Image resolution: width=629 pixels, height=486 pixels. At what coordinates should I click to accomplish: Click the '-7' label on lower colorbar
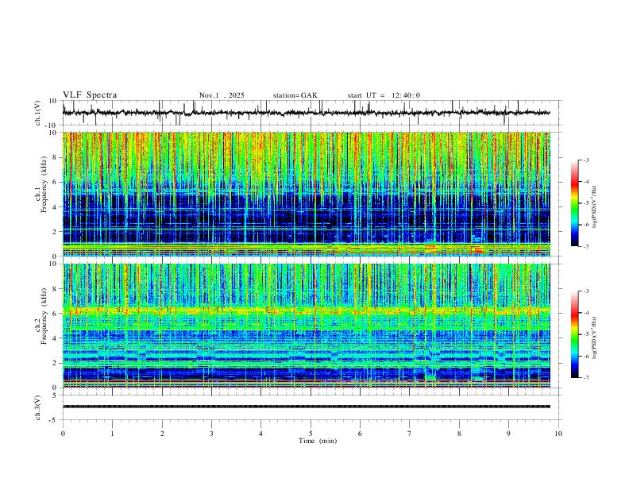[x=586, y=378]
